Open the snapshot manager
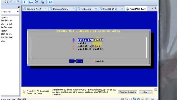 17,2
